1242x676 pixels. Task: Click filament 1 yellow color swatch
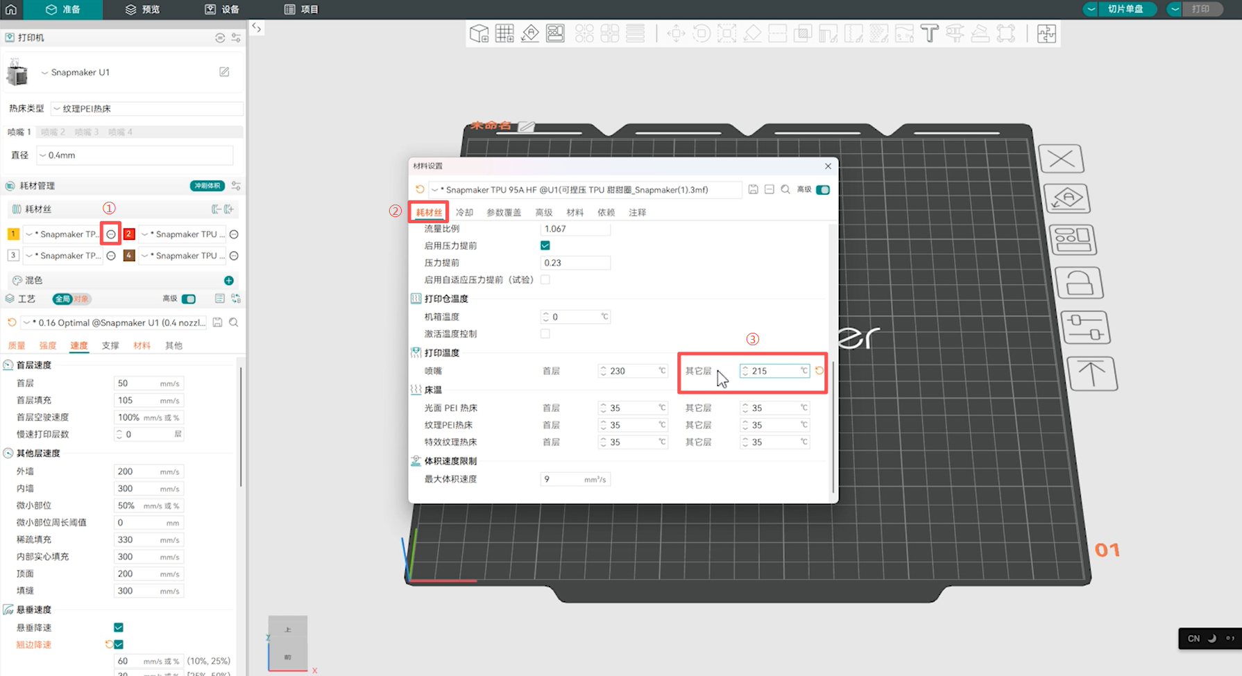(13, 234)
